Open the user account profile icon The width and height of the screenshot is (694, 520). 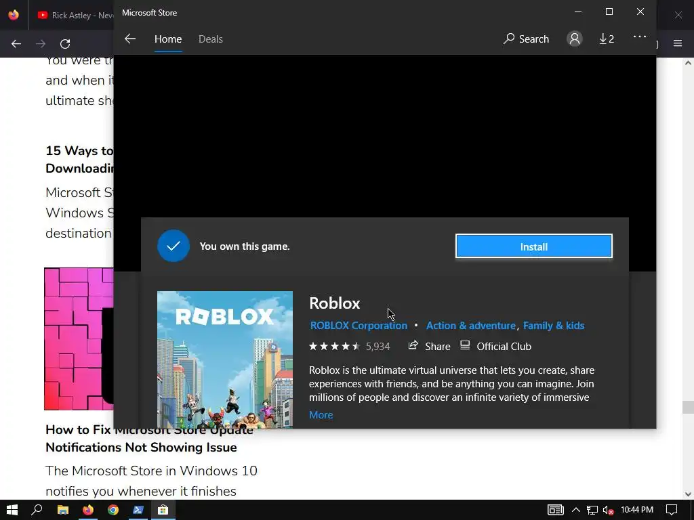[574, 39]
